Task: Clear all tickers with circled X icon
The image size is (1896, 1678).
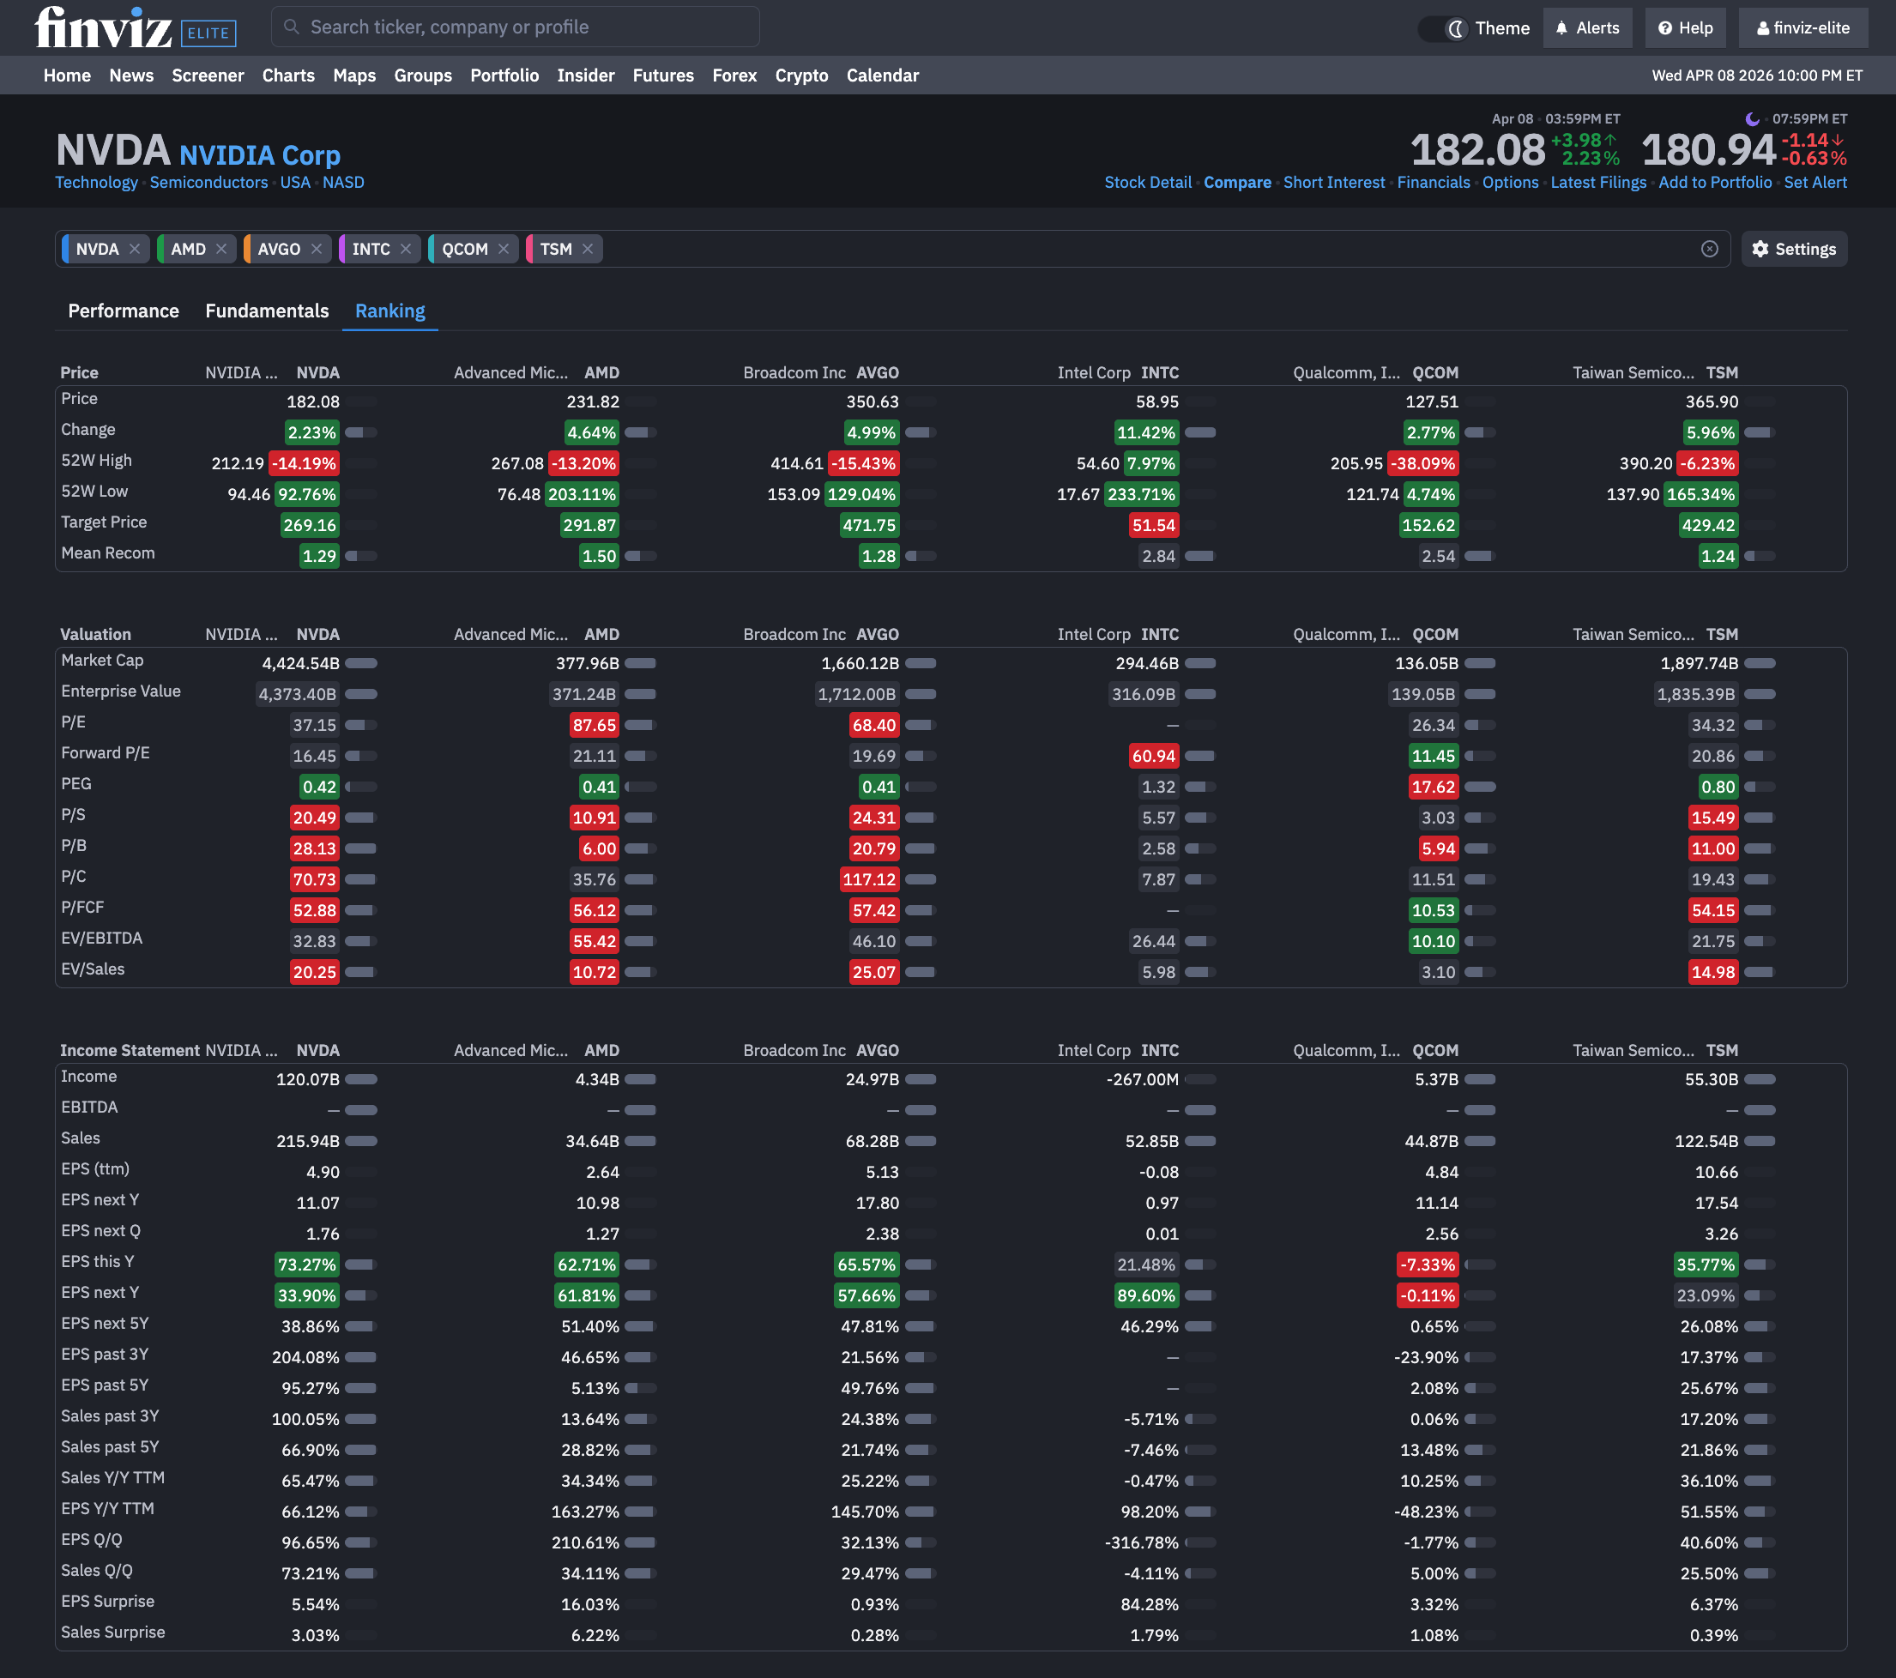Action: pyautogui.click(x=1710, y=249)
